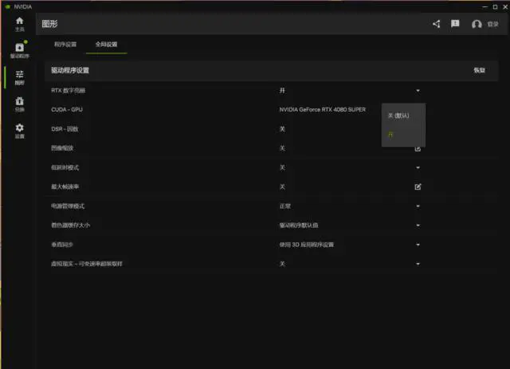Maximize the NVIDIA app window
This screenshot has height=369, width=510.
pyautogui.click(x=495, y=6)
